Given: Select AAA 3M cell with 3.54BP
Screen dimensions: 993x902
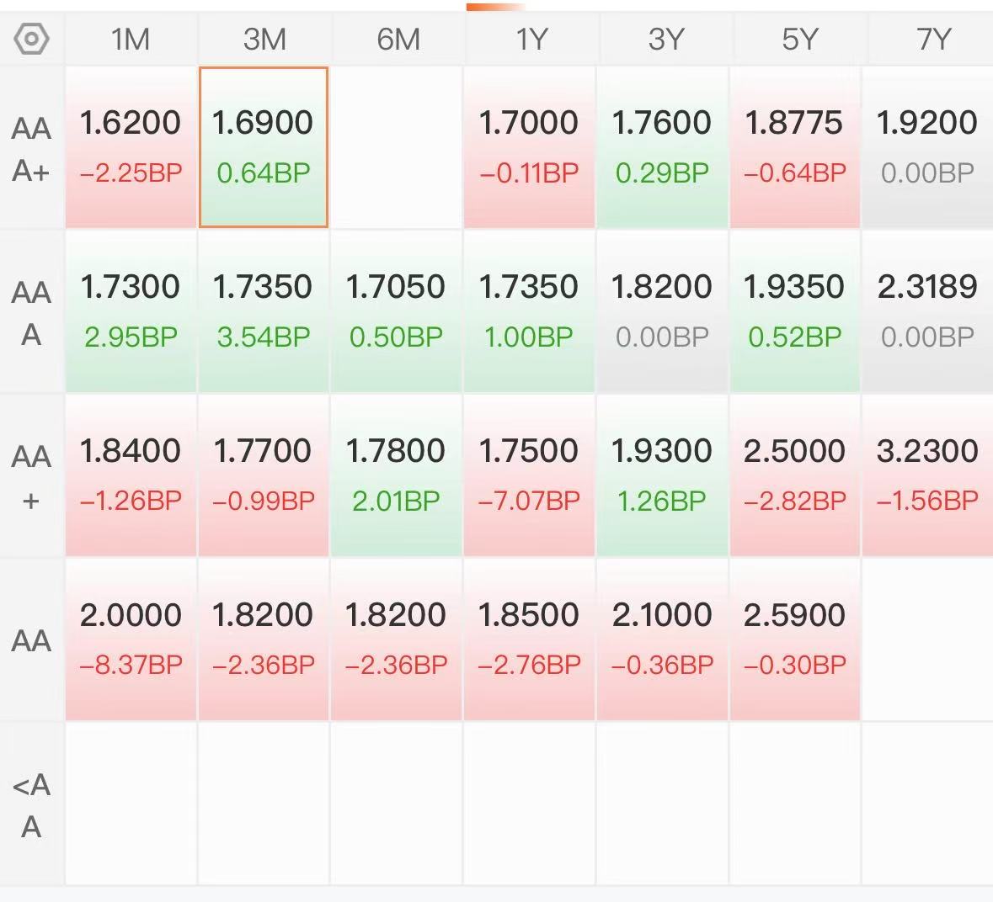Looking at the screenshot, I should tap(264, 310).
